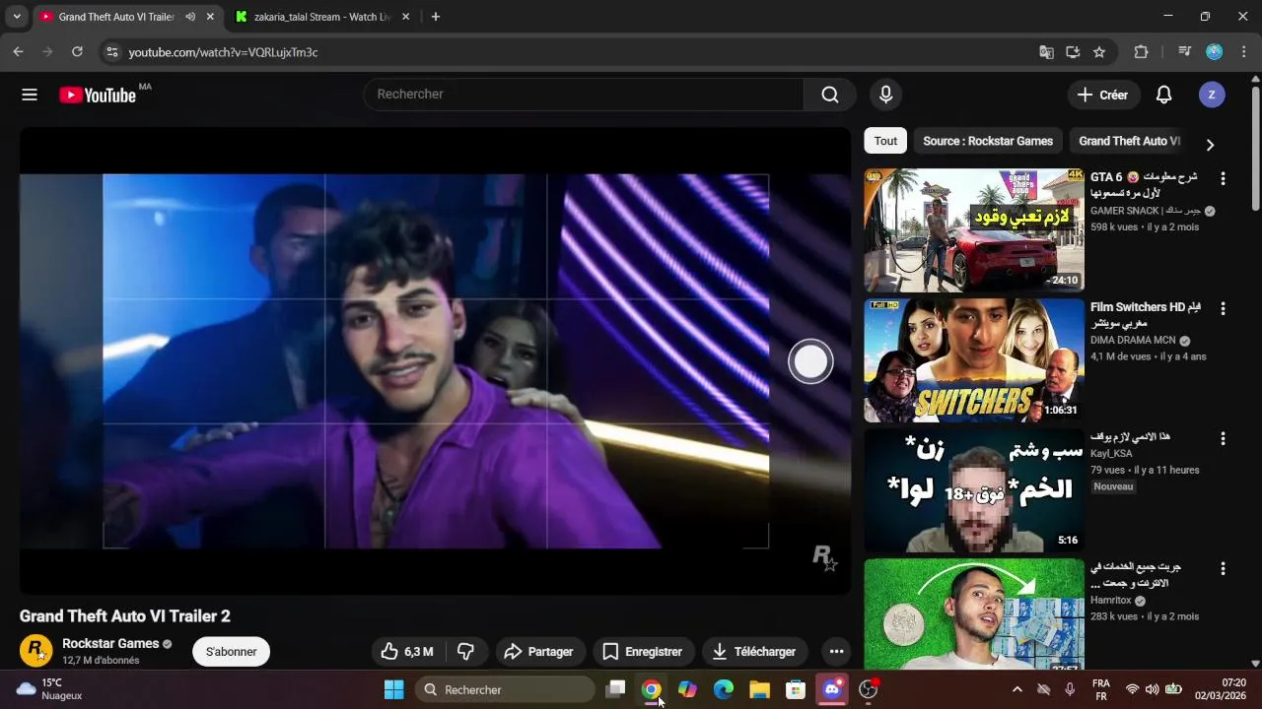Open the Grand Theft Auto VI Trailer 2 title
The image size is (1262, 709).
point(125,616)
